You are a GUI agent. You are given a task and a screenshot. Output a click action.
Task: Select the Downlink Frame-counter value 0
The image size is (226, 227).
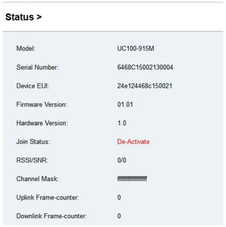coord(119,216)
